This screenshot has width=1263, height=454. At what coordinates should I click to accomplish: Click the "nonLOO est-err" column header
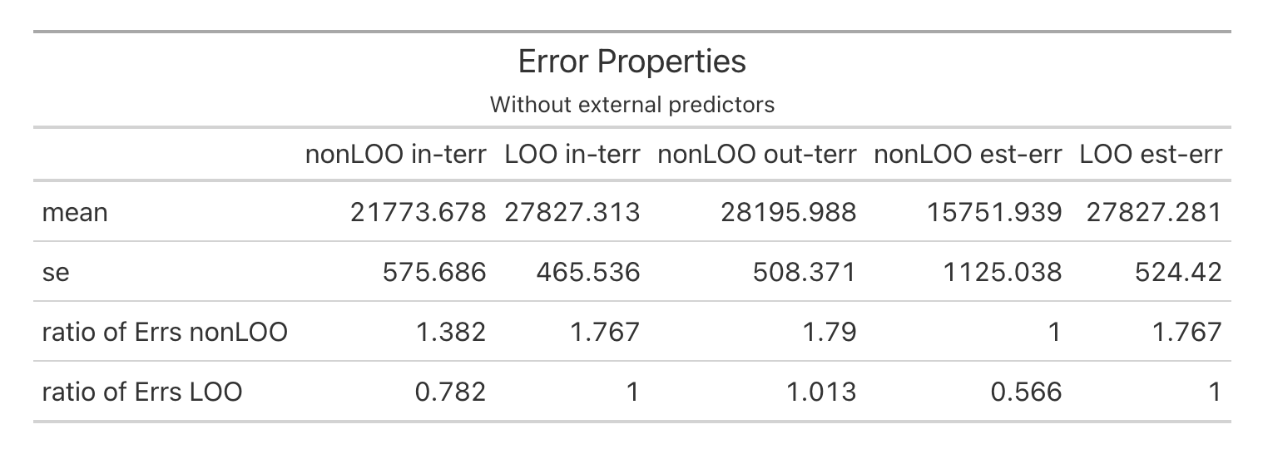[x=968, y=155]
